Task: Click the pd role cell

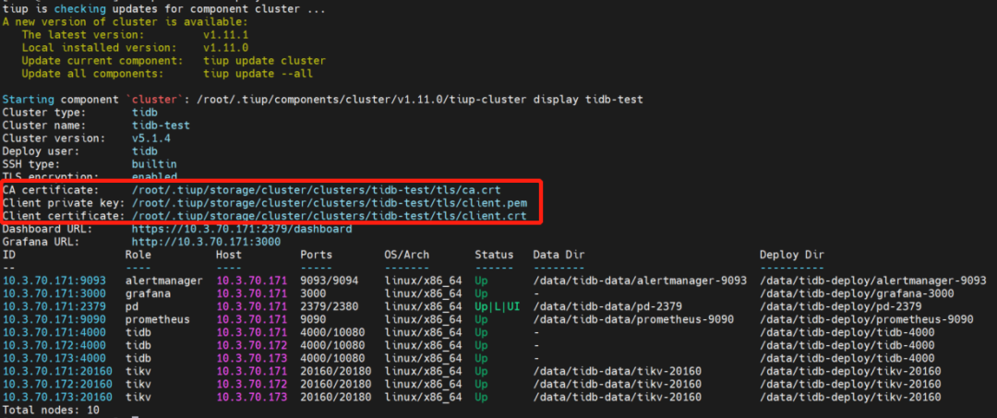Action: coord(132,306)
